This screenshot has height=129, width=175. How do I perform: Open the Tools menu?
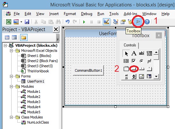[x=114, y=14]
